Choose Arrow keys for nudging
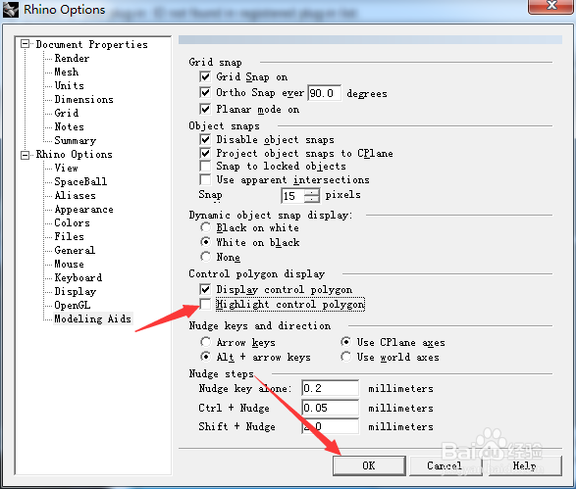576x489 pixels. [x=206, y=342]
